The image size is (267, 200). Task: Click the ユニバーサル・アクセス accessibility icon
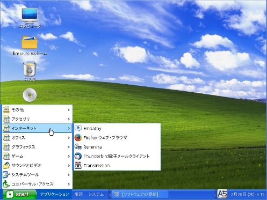pyautogui.click(x=6, y=184)
